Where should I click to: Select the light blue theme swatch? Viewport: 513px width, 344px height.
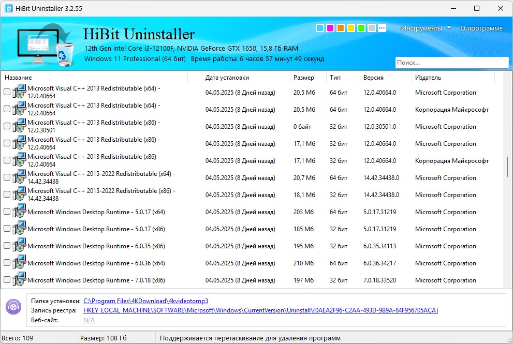point(320,28)
